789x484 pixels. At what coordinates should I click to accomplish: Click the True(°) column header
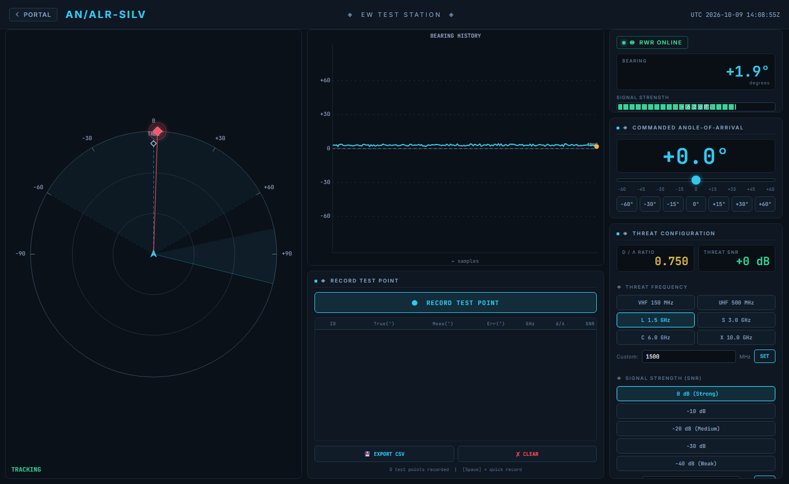pyautogui.click(x=384, y=324)
